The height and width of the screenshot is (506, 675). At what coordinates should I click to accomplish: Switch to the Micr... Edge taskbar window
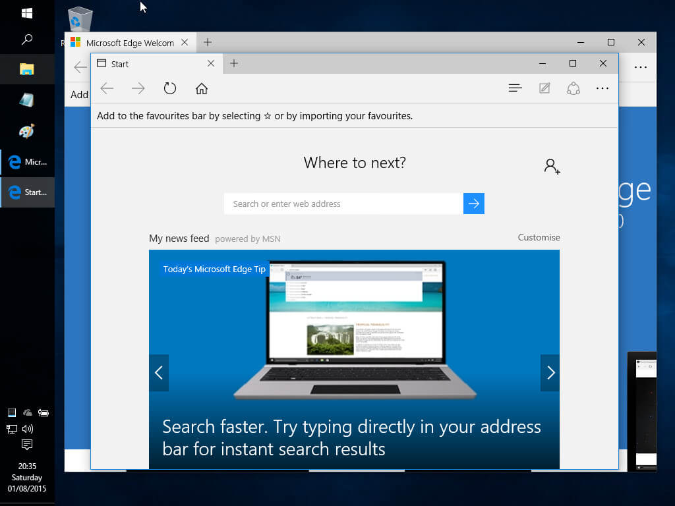point(28,162)
